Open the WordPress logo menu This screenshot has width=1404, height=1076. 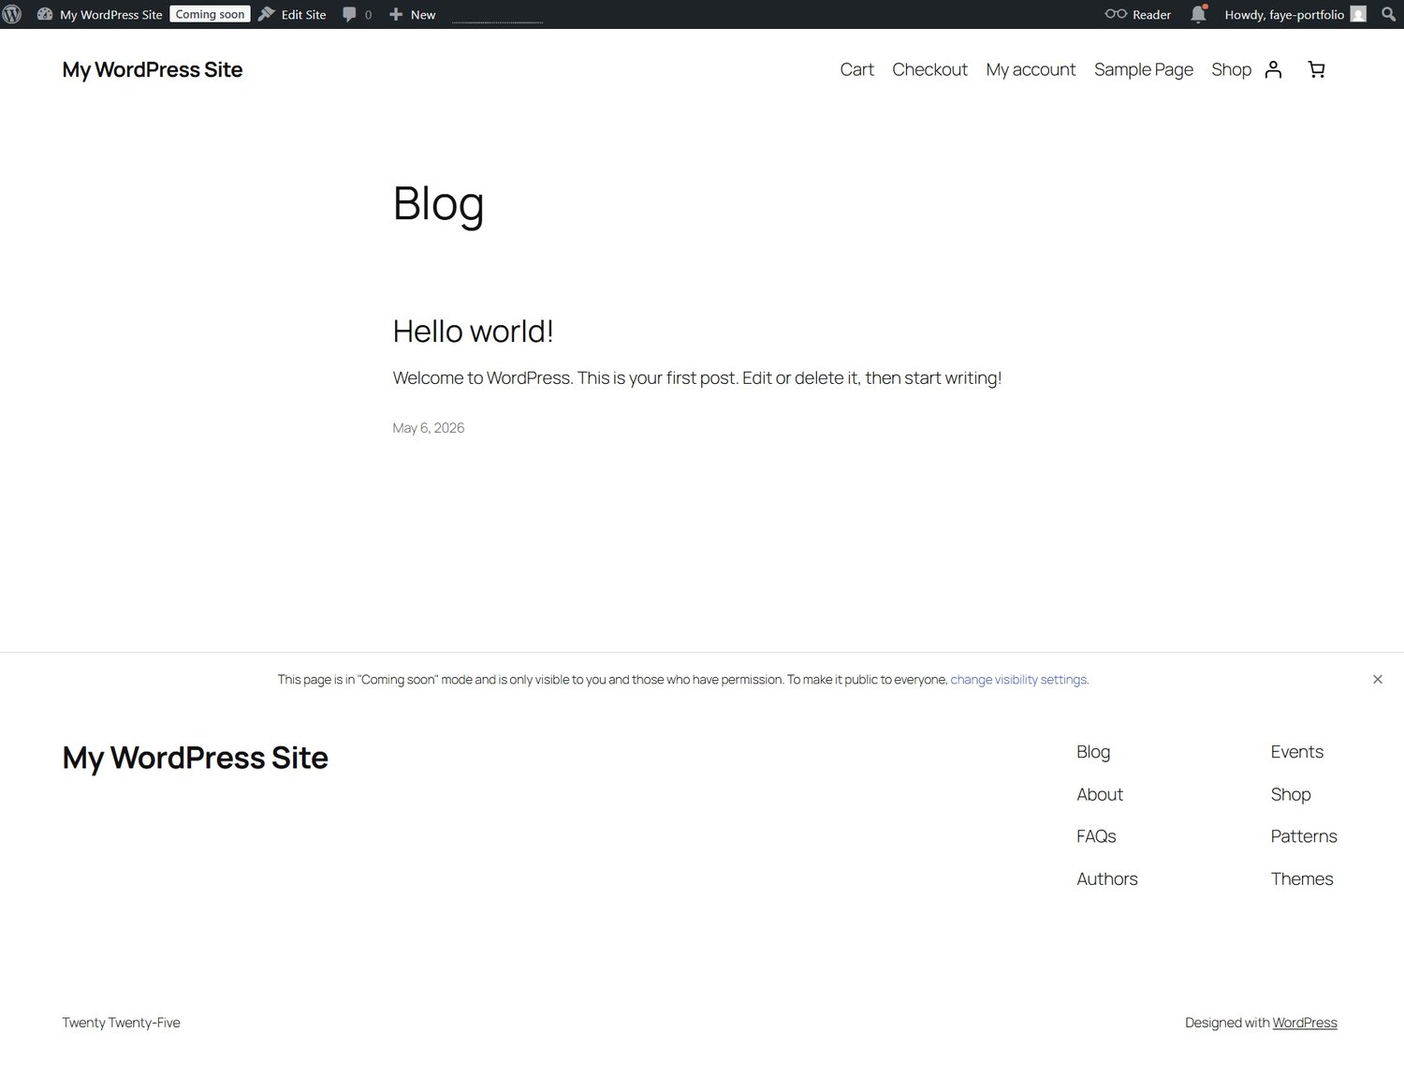pyautogui.click(x=12, y=14)
